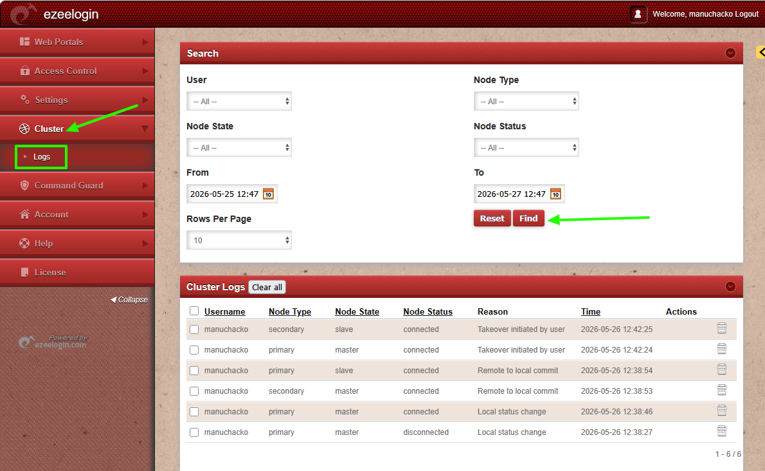The image size is (765, 471).
Task: Open the Account sidebar menu
Action: (77, 214)
